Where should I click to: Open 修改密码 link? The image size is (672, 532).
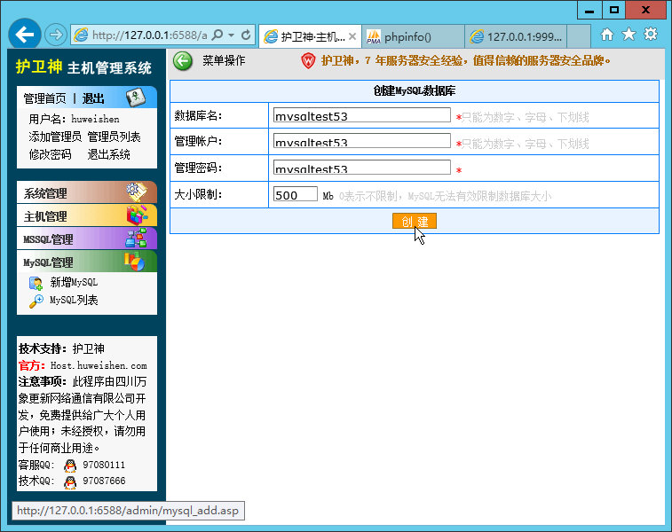tap(50, 154)
